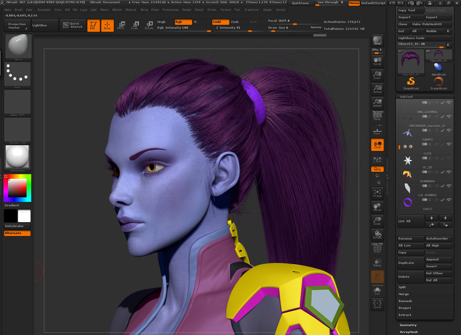Enable Rgb paint mode
The height and width of the screenshot is (335, 461).
click(x=184, y=22)
